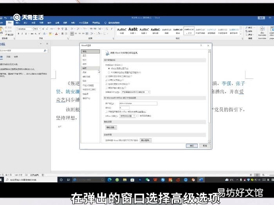Viewport: 274px width, 205px height.
Task: Click the Clear All Formatting eraser icon
Action: tap(59, 29)
